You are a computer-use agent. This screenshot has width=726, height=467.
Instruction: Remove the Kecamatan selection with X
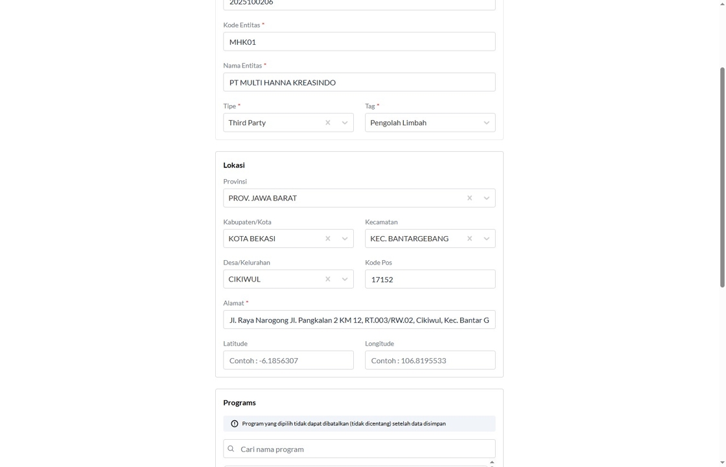pyautogui.click(x=469, y=239)
